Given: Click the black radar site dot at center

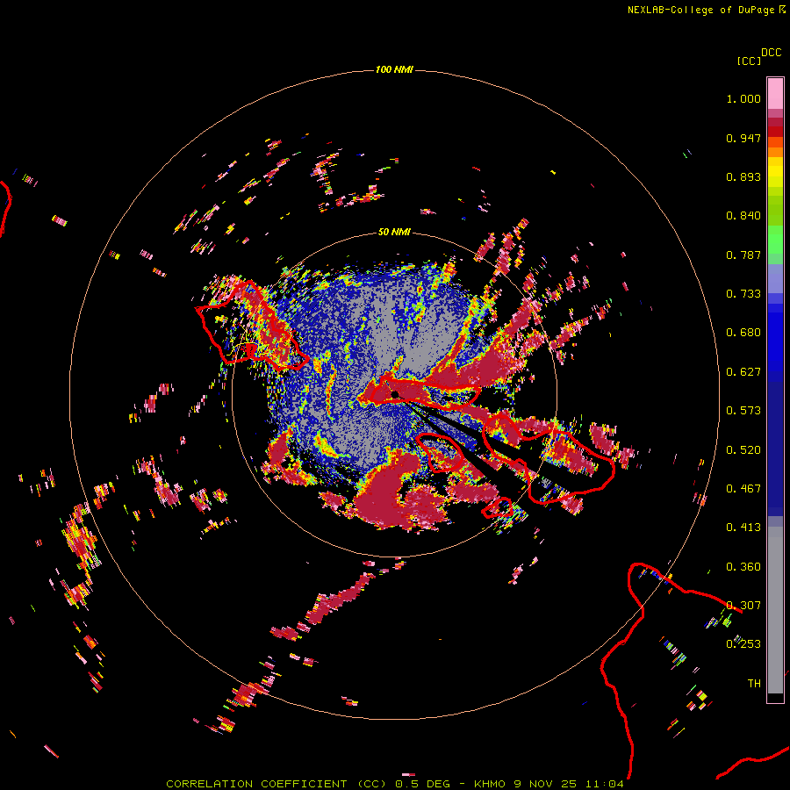Looking at the screenshot, I should click(395, 394).
